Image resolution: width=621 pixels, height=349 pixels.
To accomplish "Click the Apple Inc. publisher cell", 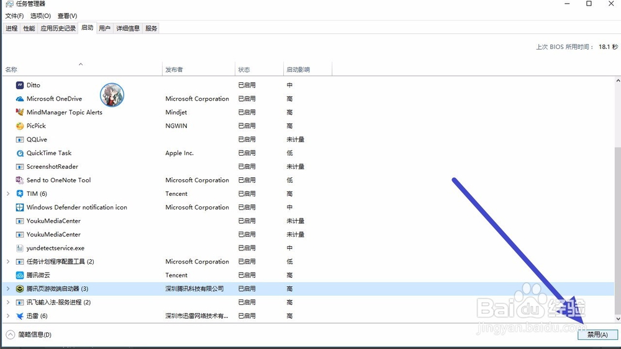I will coord(179,153).
